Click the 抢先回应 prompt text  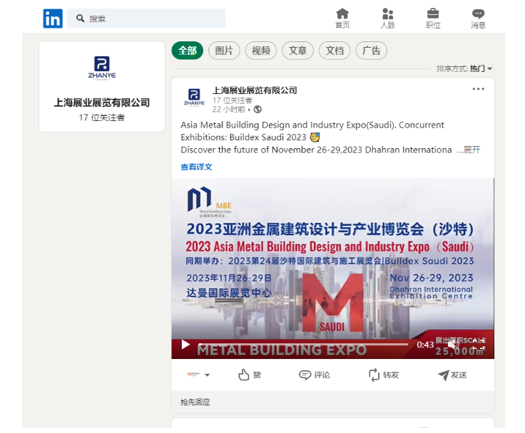point(195,402)
